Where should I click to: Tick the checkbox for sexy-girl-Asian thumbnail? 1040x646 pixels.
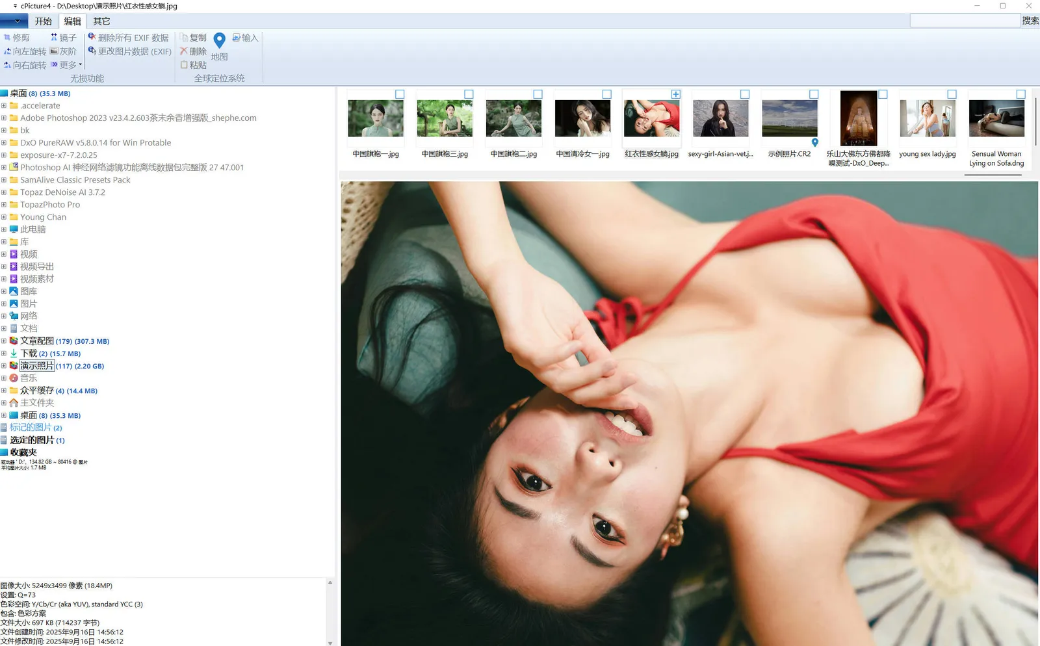tap(745, 94)
